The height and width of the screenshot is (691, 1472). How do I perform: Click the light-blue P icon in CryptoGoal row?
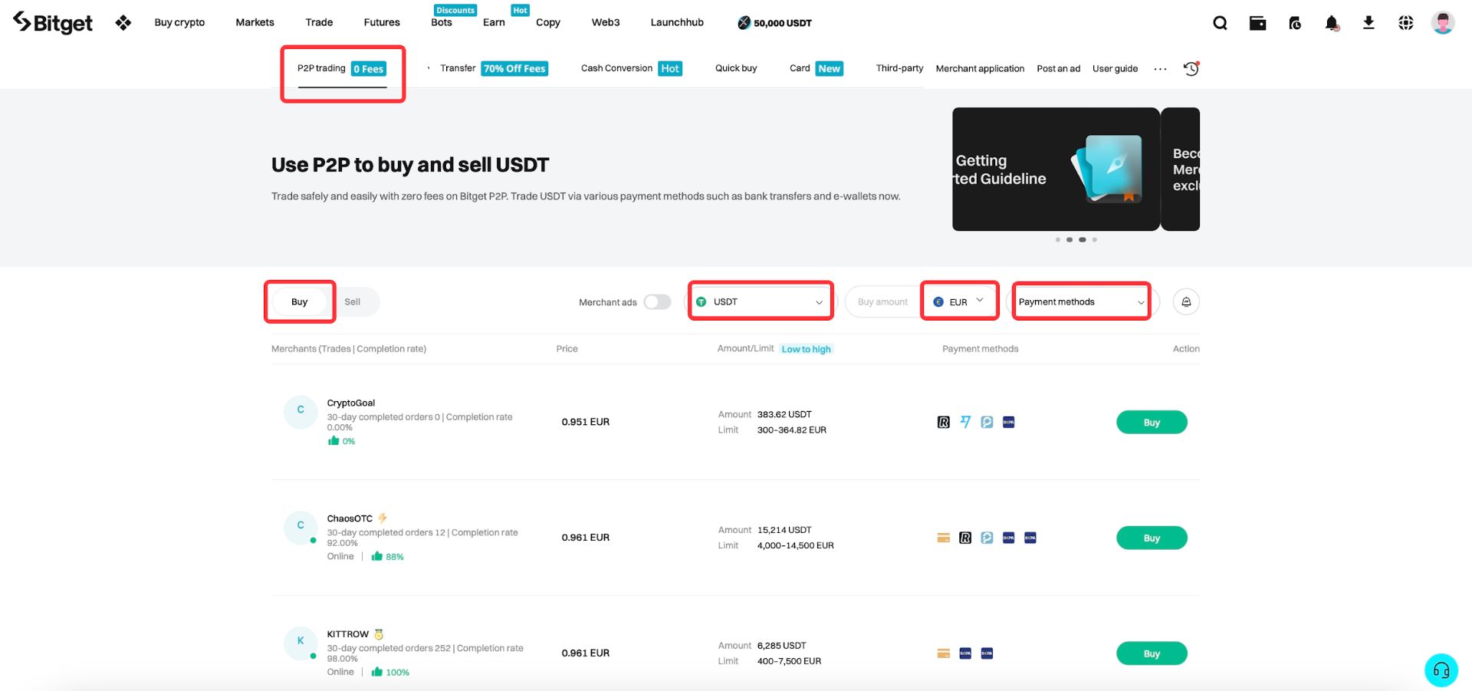click(x=987, y=422)
